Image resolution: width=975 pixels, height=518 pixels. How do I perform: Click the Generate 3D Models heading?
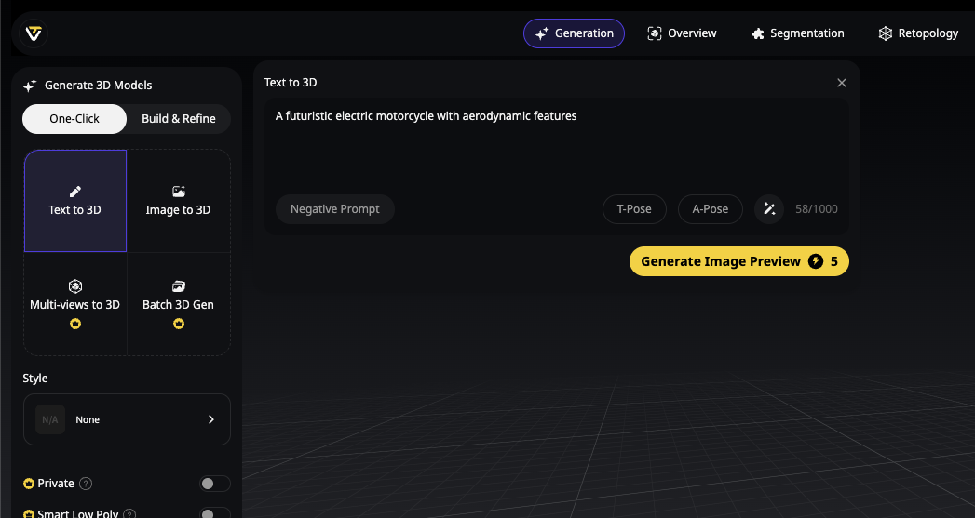(99, 85)
